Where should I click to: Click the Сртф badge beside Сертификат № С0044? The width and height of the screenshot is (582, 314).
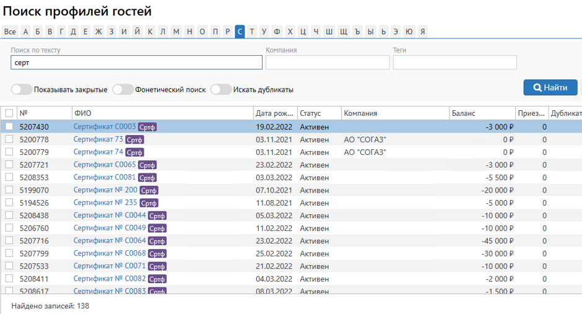(x=157, y=216)
